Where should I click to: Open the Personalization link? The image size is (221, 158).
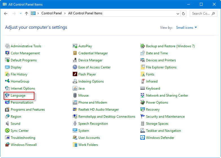click(x=22, y=103)
